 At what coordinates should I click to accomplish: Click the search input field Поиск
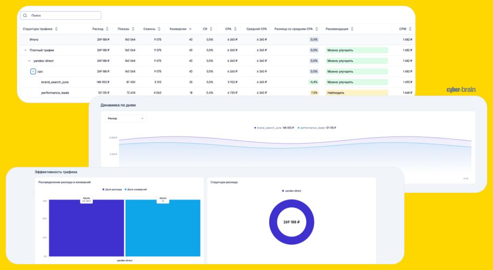[61, 15]
